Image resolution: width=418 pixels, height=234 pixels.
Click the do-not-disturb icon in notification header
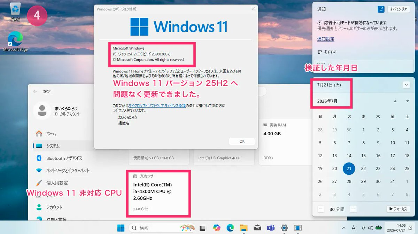tap(381, 9)
